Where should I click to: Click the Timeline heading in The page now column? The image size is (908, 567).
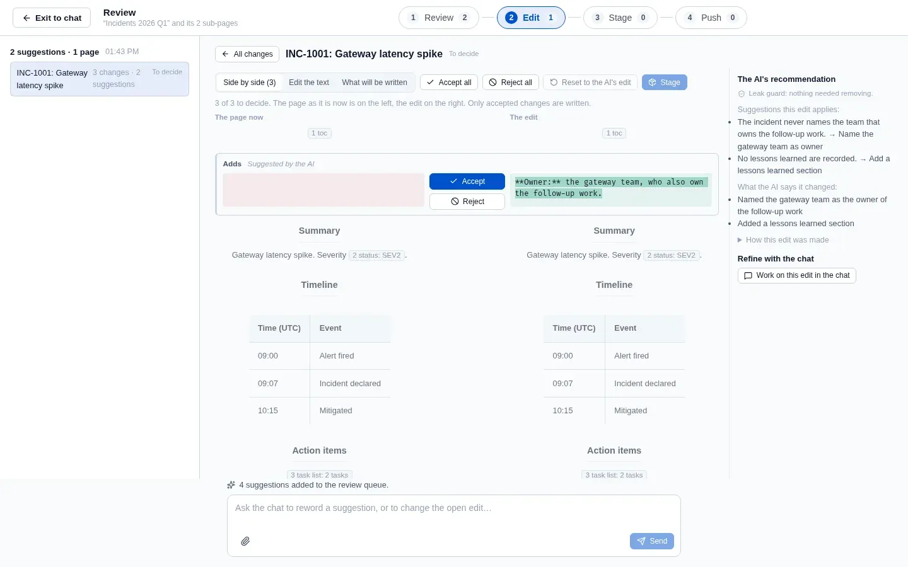319,285
